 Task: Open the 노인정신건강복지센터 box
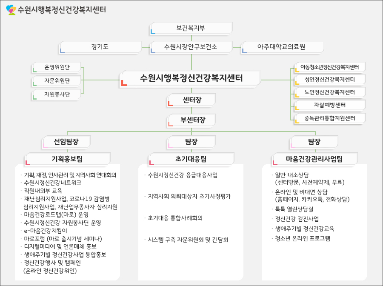coord(329,92)
